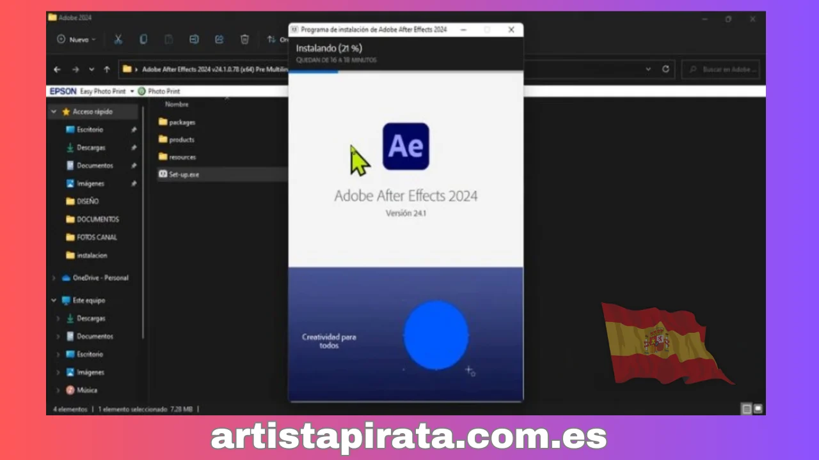The height and width of the screenshot is (460, 819).
Task: Go forward with the Explorer forward arrow
Action: pos(76,69)
